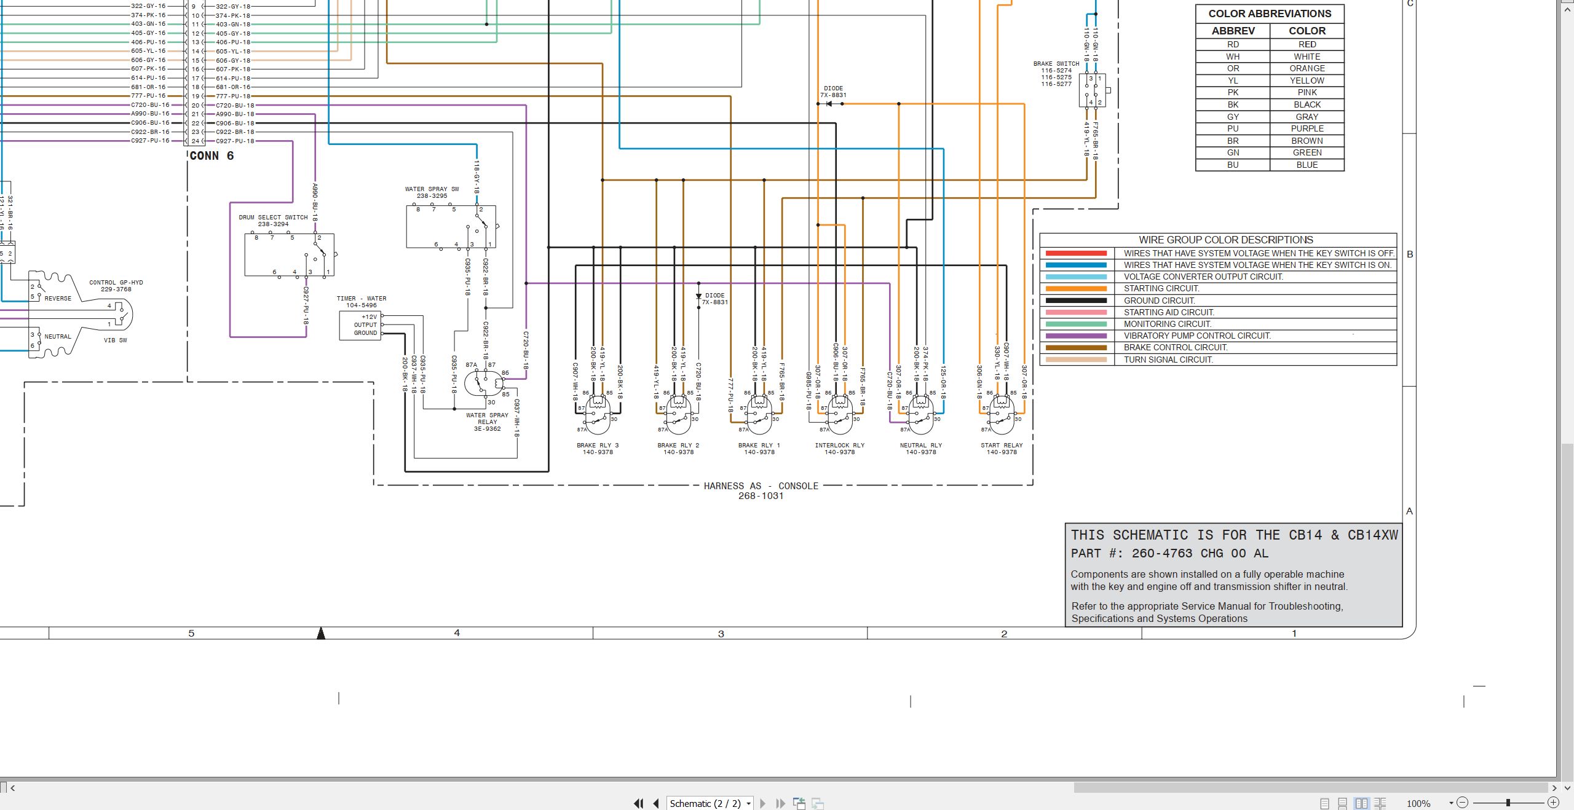Click the horizontal scrollbar thumb
Screen dimensions: 1574x810
[1311, 787]
